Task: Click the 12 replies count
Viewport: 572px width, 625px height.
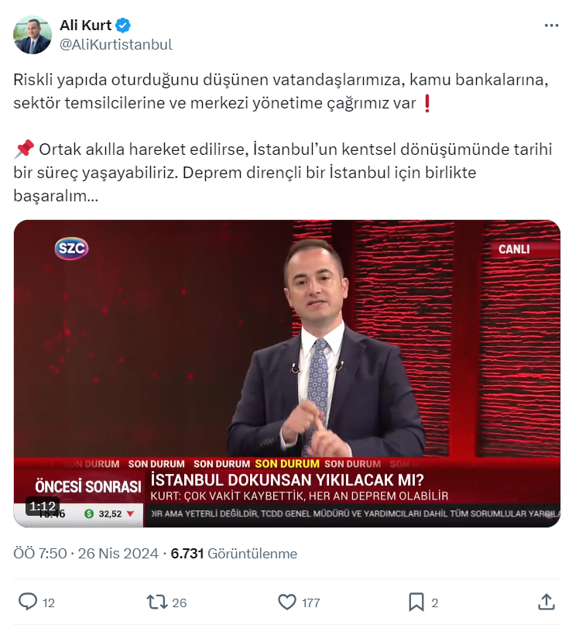Action: point(49,603)
